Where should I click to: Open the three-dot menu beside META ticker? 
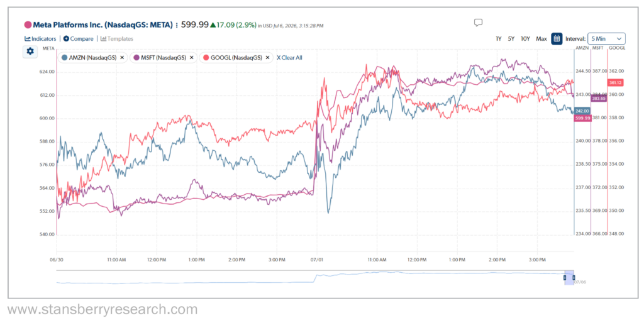click(x=177, y=25)
